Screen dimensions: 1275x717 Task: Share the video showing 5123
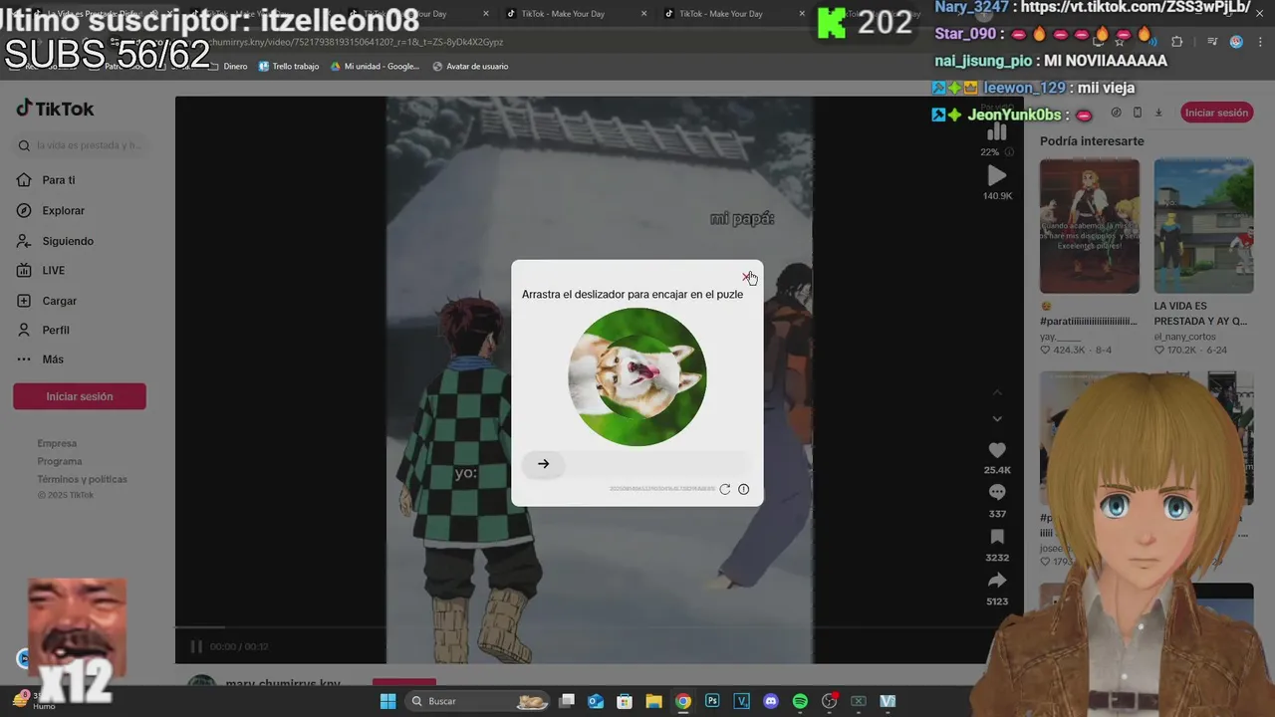[x=997, y=580]
